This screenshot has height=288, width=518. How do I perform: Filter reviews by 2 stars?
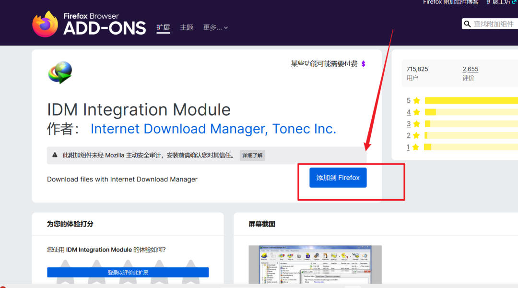pyautogui.click(x=413, y=135)
